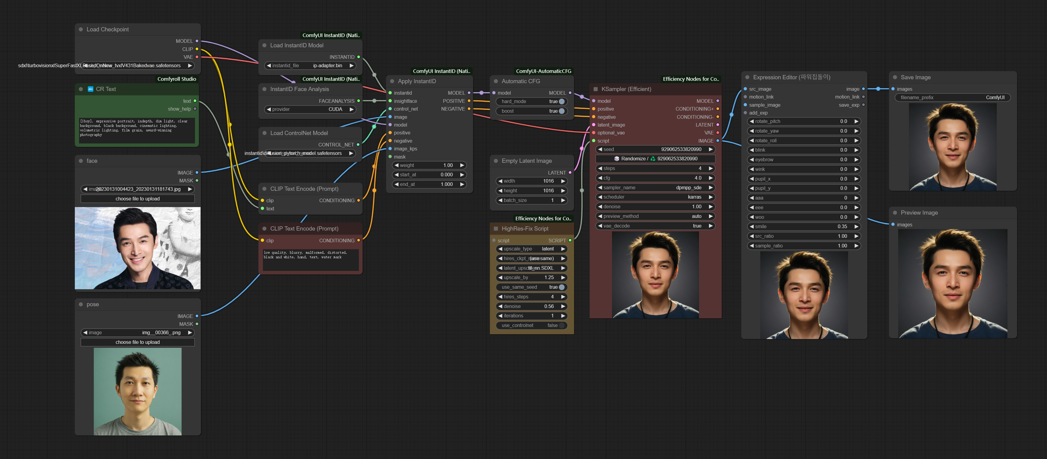1047x459 pixels.
Task: Click the recycle icon next to the seed value
Action: (x=652, y=159)
